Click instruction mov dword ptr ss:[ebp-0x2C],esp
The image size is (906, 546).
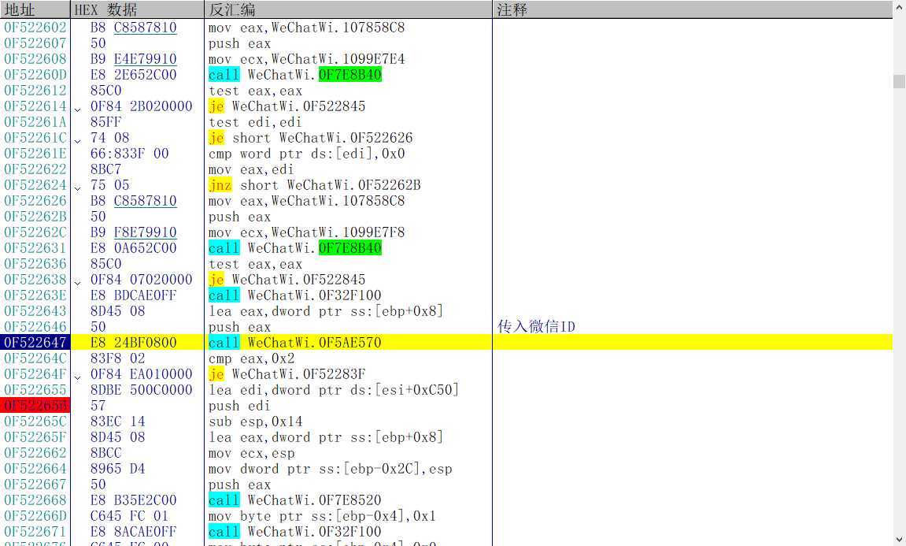point(331,469)
